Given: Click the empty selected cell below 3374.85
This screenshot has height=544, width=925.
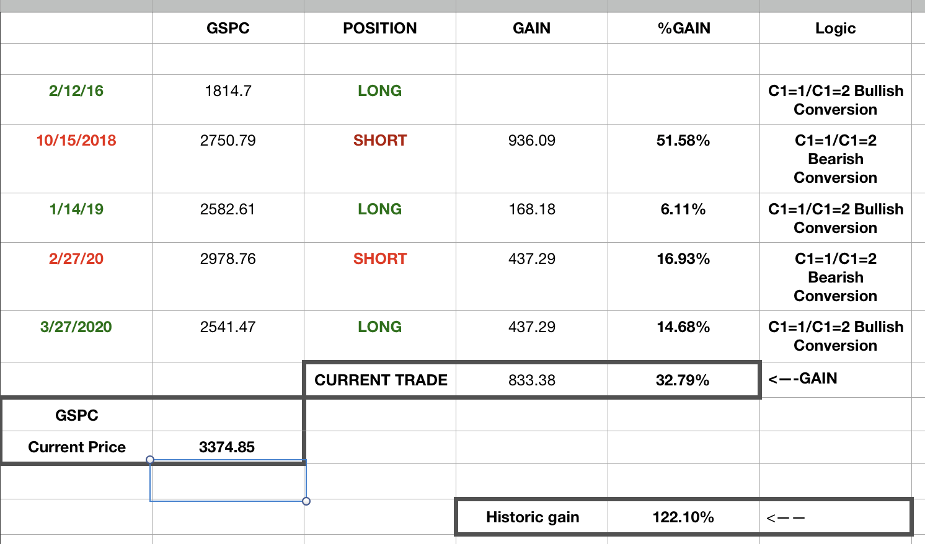Looking at the screenshot, I should pyautogui.click(x=228, y=481).
